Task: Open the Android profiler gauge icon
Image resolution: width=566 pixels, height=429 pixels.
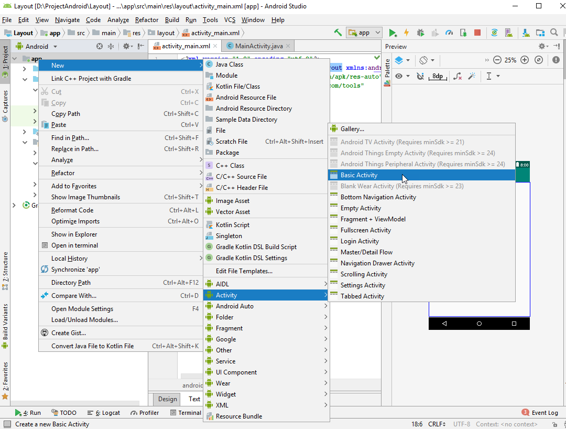Action: click(x=449, y=33)
